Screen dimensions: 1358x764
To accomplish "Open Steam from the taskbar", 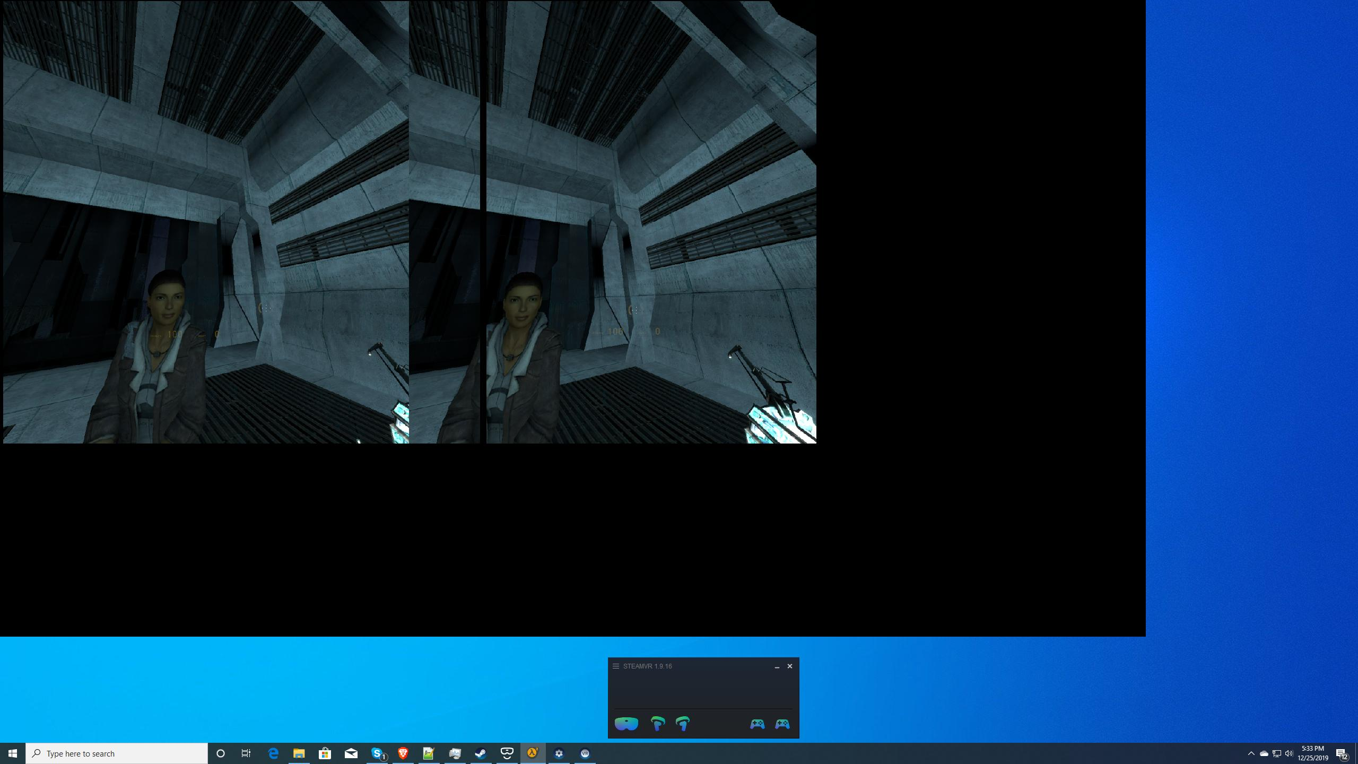I will (481, 753).
